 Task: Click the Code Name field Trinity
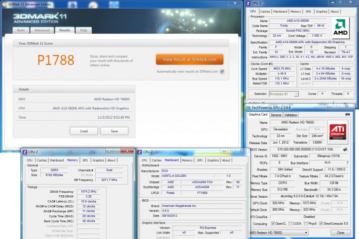click(x=284, y=26)
